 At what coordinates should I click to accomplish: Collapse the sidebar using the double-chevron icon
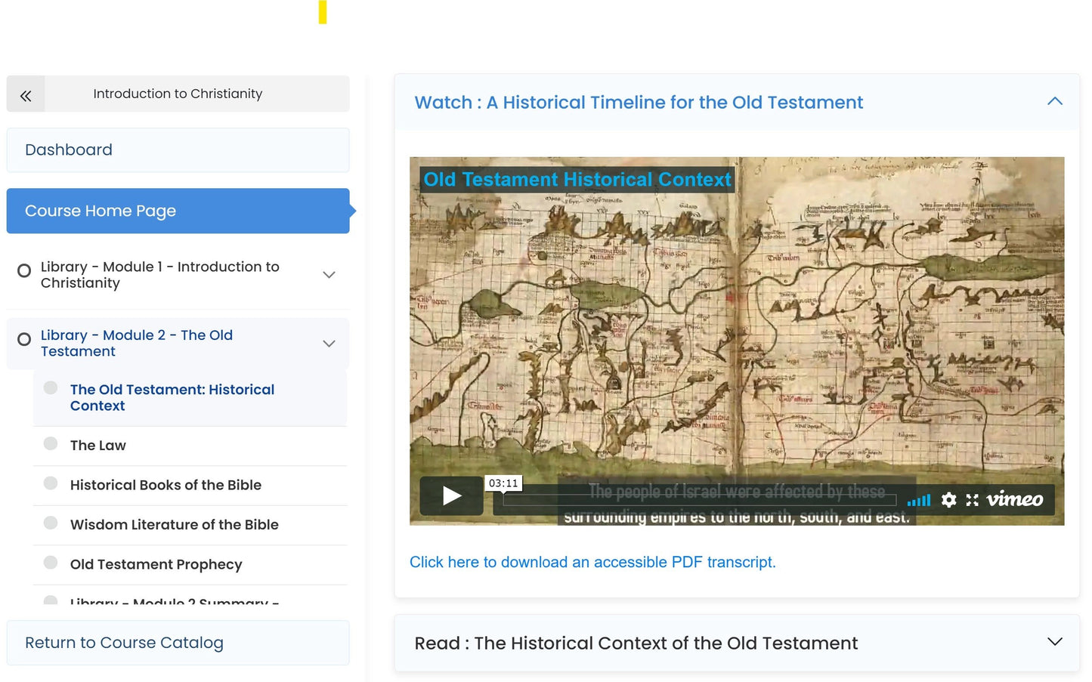click(26, 94)
